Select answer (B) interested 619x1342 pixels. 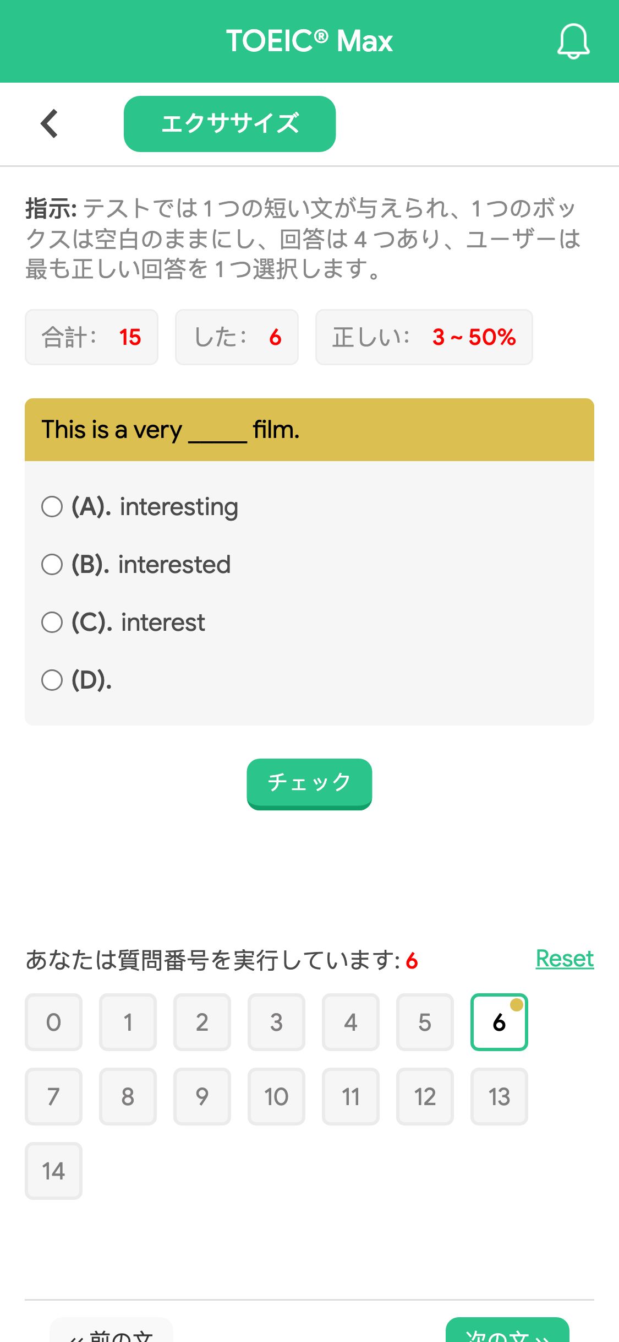[136, 565]
